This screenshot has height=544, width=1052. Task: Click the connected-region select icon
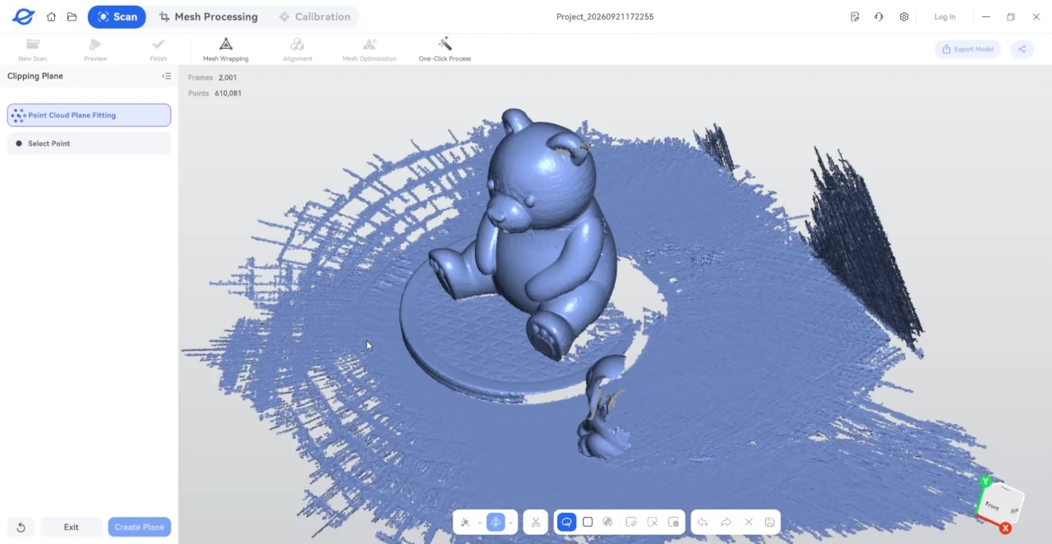[x=608, y=523]
